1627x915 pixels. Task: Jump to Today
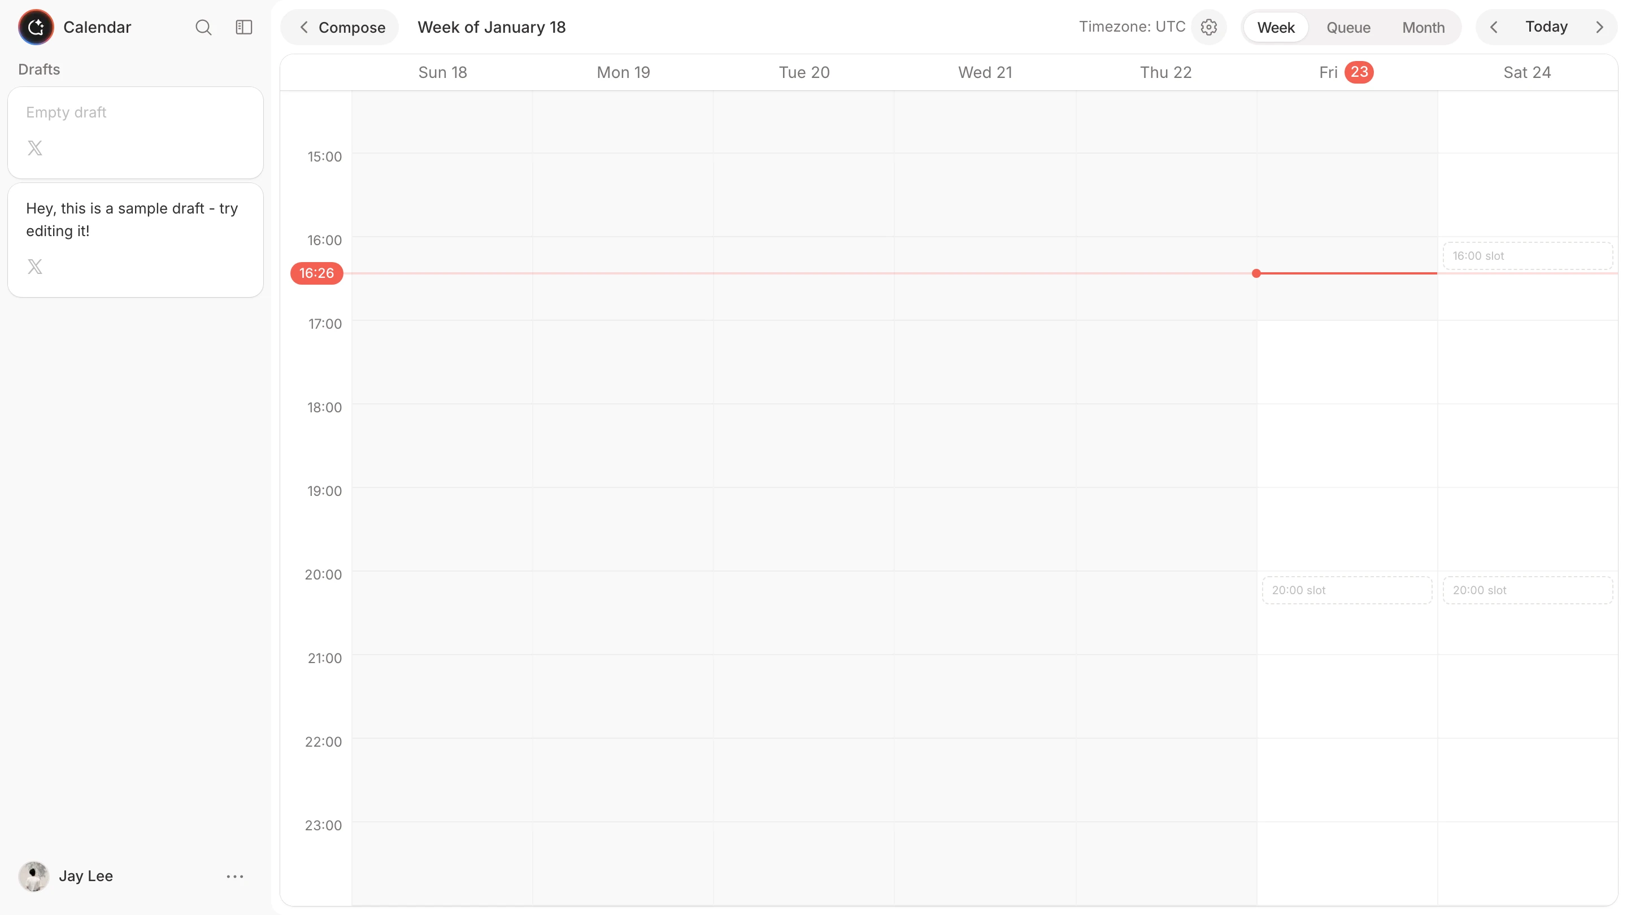click(1546, 27)
